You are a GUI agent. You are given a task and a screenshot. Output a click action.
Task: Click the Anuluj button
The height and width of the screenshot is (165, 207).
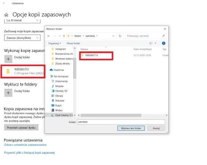(156, 128)
